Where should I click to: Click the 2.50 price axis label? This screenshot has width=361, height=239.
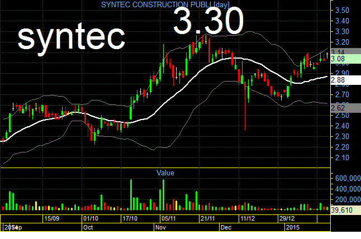tap(342, 116)
